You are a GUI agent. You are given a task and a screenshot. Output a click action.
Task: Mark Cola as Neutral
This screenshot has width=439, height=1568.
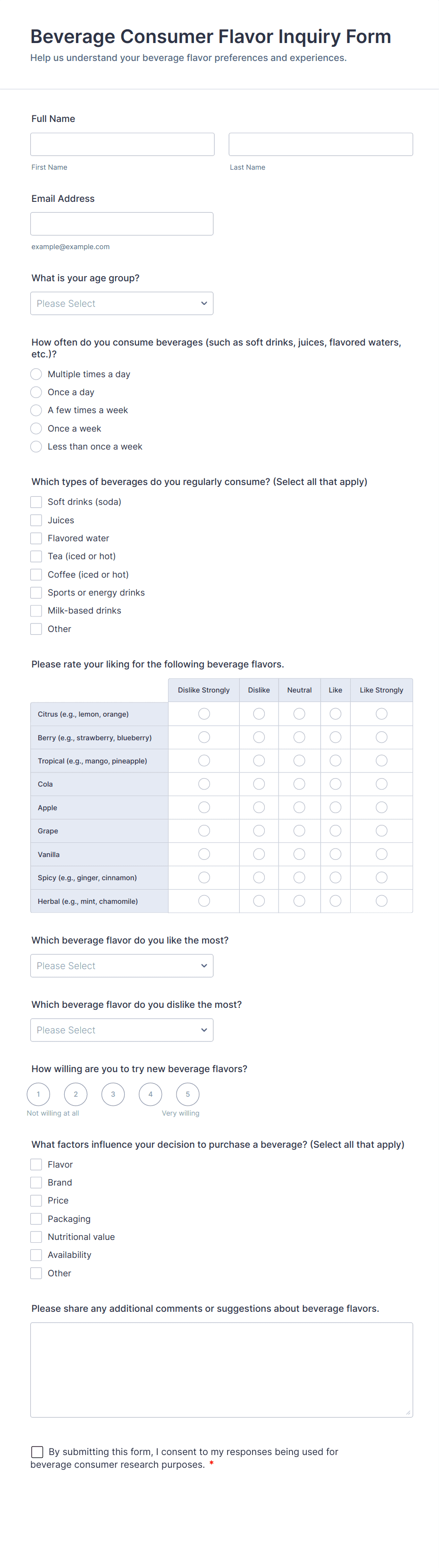pos(299,784)
